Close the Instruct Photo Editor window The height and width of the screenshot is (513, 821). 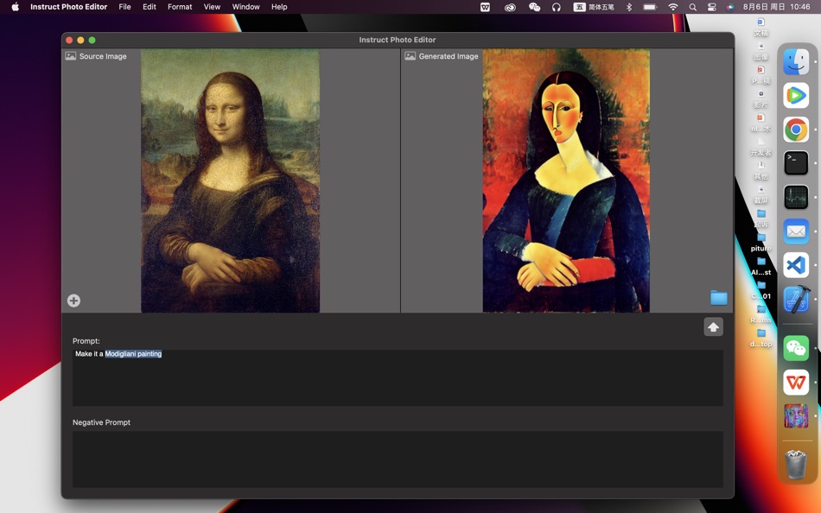click(x=69, y=40)
